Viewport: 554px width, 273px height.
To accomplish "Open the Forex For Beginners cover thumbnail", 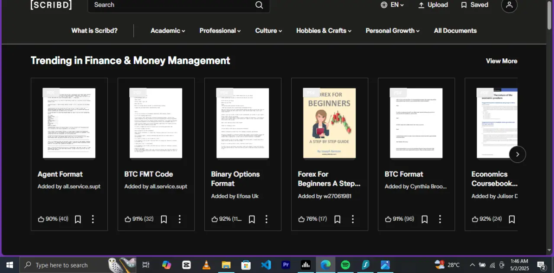I will tap(329, 123).
